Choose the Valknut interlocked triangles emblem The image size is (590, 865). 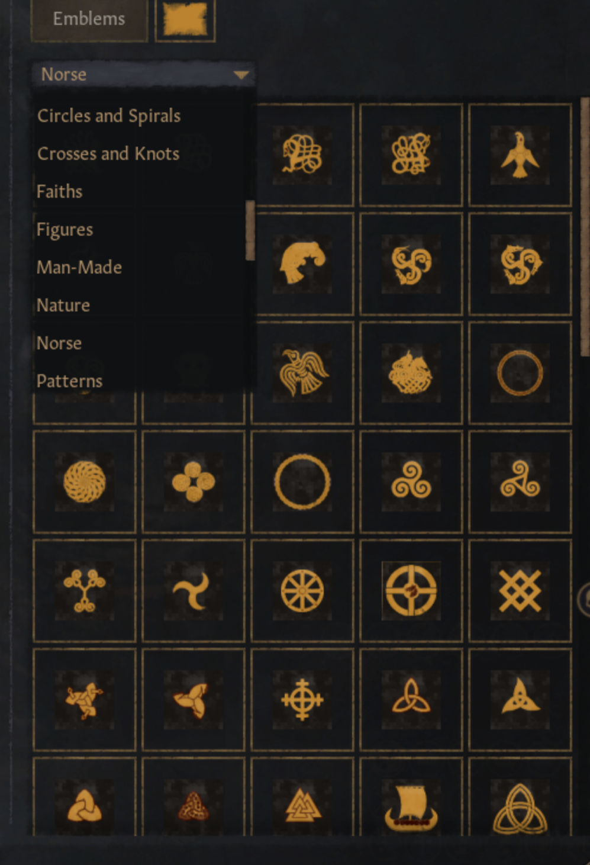(302, 808)
